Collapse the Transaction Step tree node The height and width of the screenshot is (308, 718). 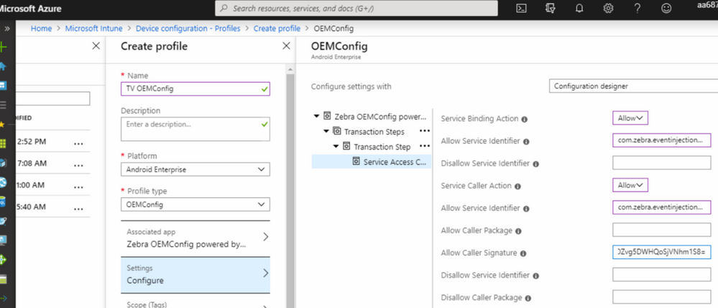click(x=336, y=146)
